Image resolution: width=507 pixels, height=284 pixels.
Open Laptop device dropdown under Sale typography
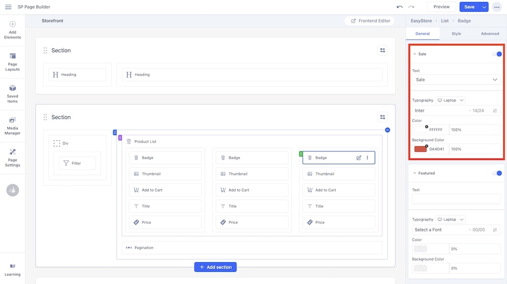coord(451,100)
